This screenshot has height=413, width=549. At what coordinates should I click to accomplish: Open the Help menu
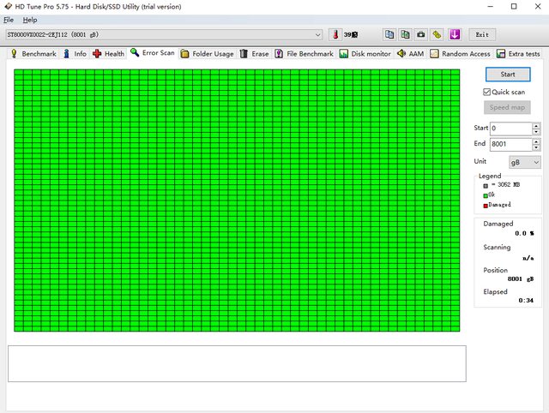(x=30, y=19)
